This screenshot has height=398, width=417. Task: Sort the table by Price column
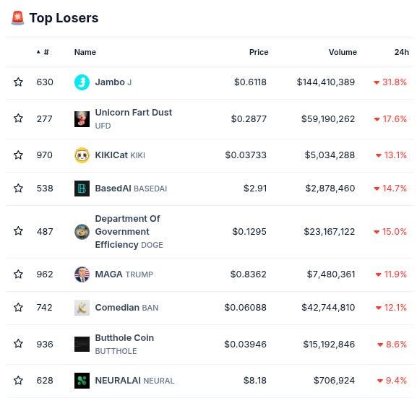click(259, 52)
